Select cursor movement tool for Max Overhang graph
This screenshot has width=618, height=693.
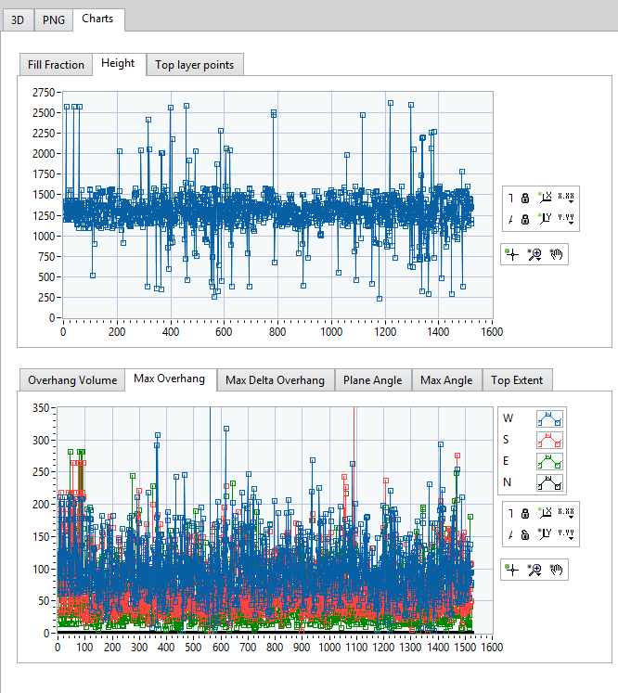pyautogui.click(x=512, y=571)
